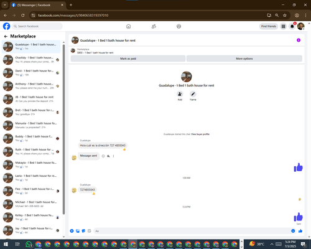This screenshot has width=311, height=249.
Task: Open the $900 1 Bed 1 bath listing link
Action: (x=95, y=53)
